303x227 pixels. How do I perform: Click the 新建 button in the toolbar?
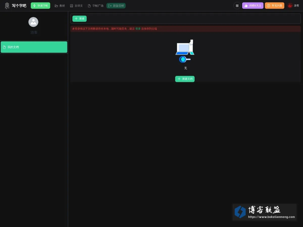[x=80, y=19]
